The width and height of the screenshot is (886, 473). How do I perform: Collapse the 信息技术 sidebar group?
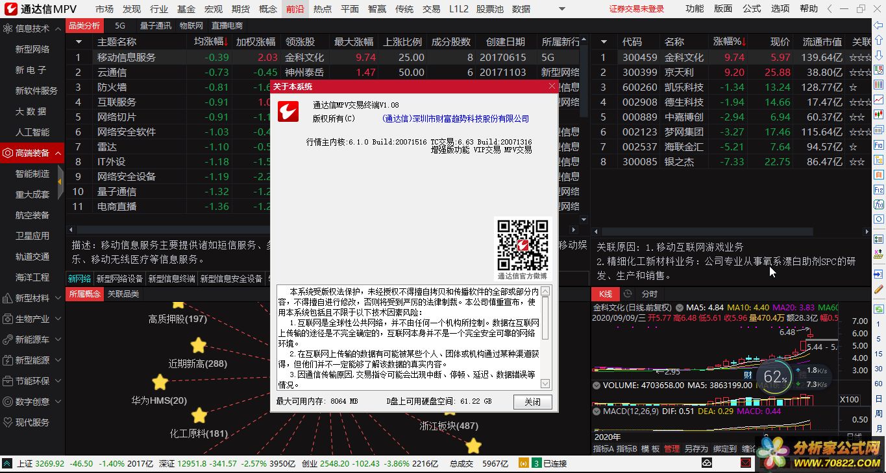(57, 29)
